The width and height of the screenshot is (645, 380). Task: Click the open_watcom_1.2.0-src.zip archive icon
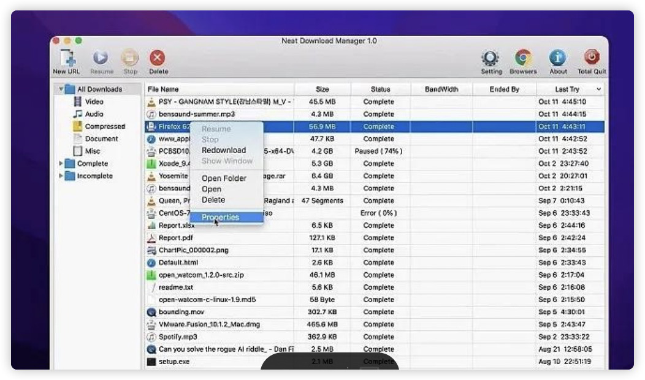[151, 275]
